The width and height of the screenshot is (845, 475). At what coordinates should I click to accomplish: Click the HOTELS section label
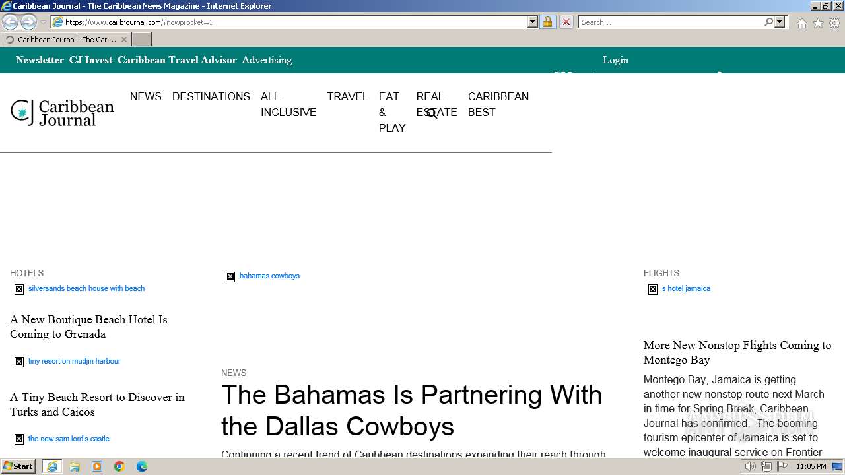pyautogui.click(x=26, y=273)
